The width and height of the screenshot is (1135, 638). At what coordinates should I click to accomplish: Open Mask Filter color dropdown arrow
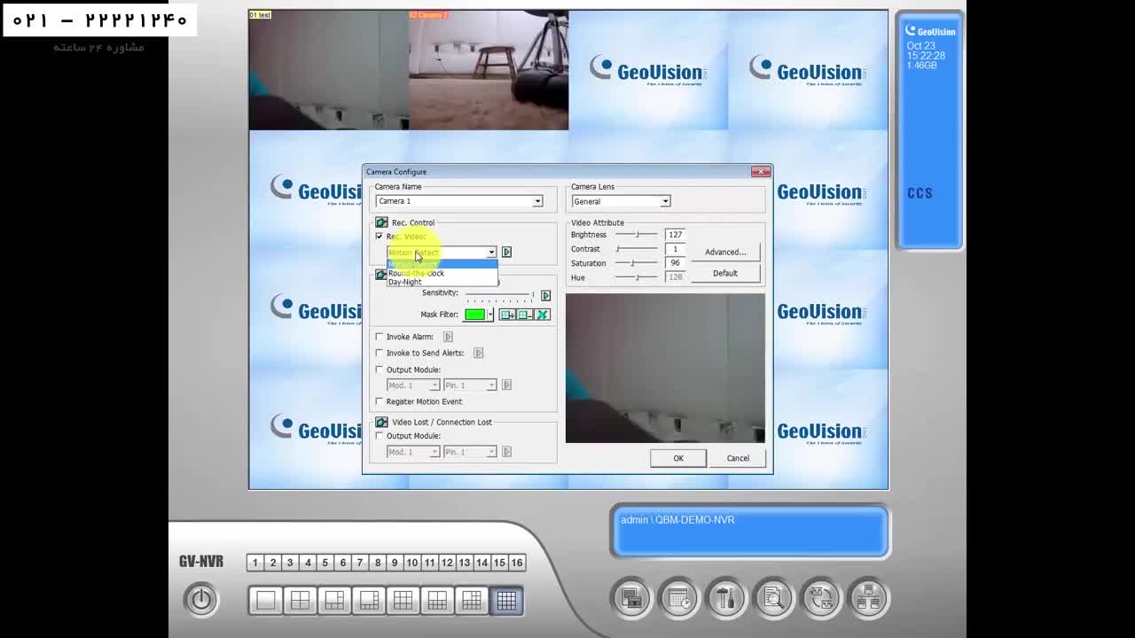(490, 315)
